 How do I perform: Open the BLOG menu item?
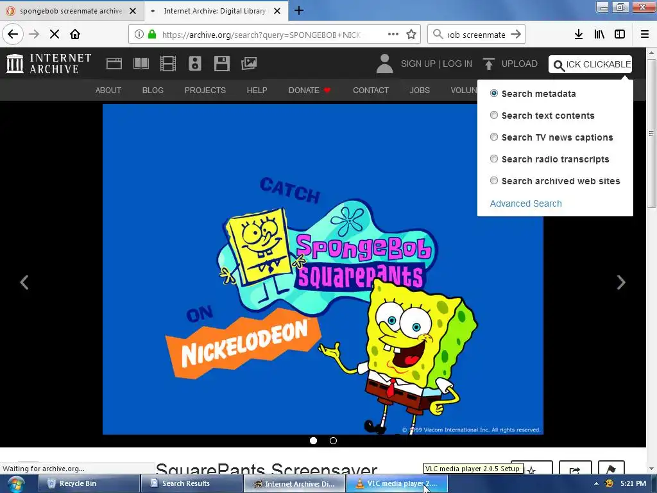(153, 90)
